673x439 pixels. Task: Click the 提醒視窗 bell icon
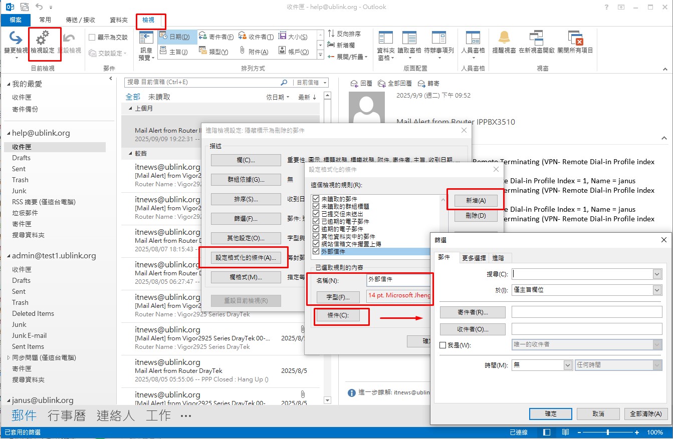[x=504, y=38]
